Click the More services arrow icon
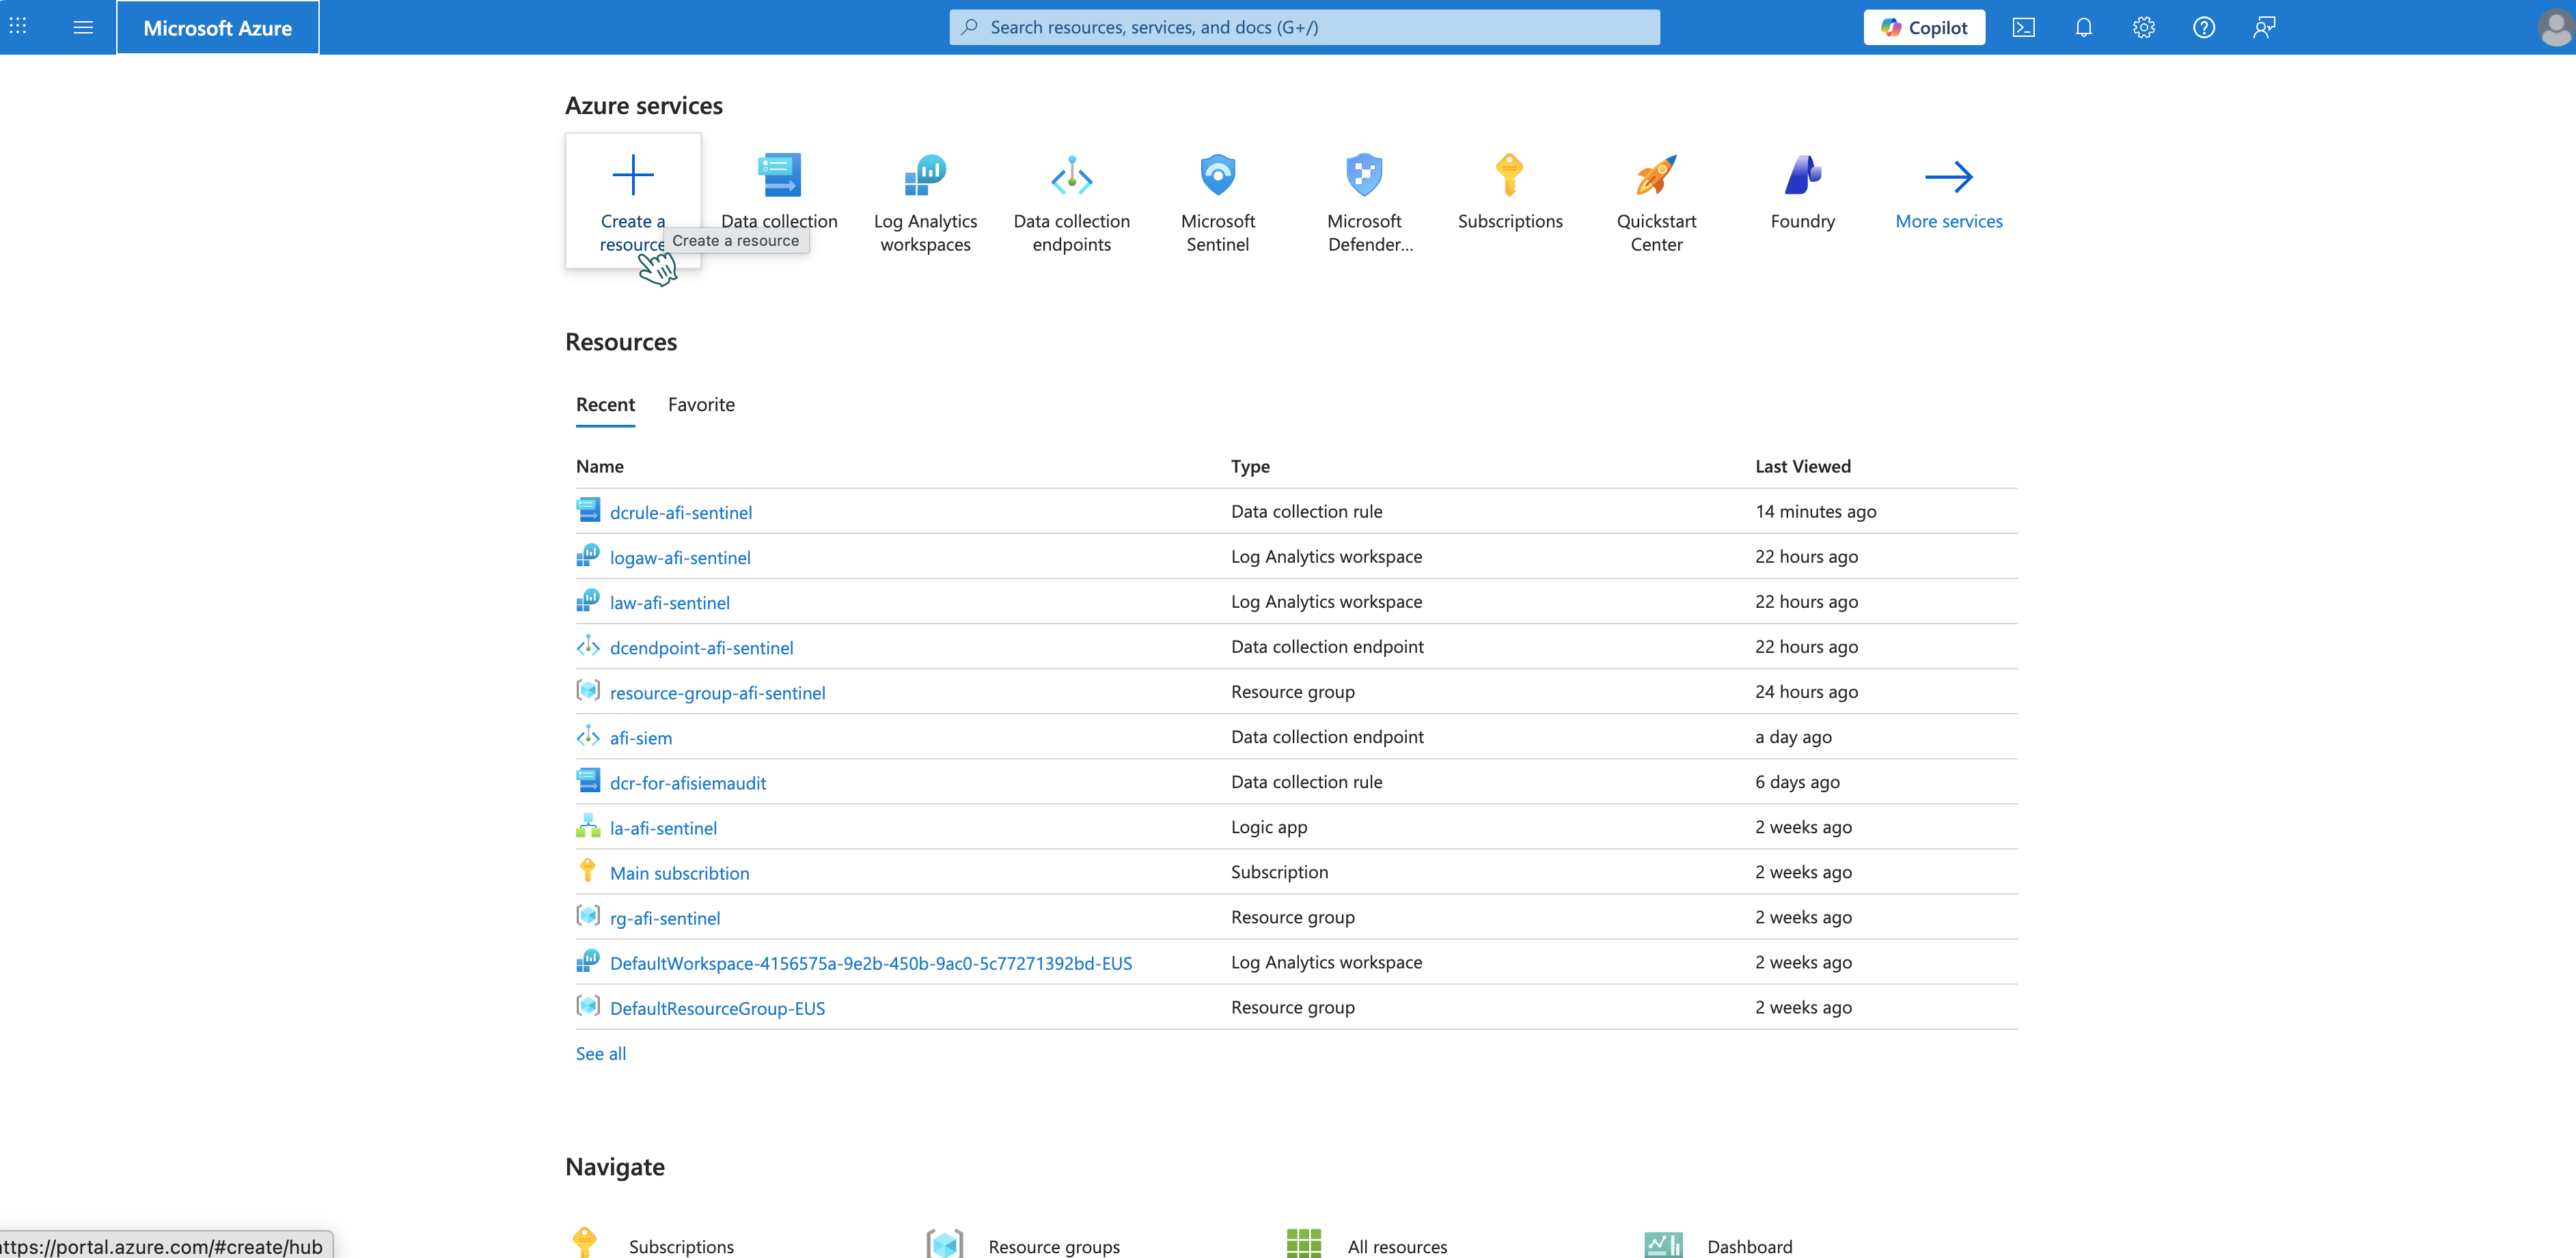 (1949, 177)
